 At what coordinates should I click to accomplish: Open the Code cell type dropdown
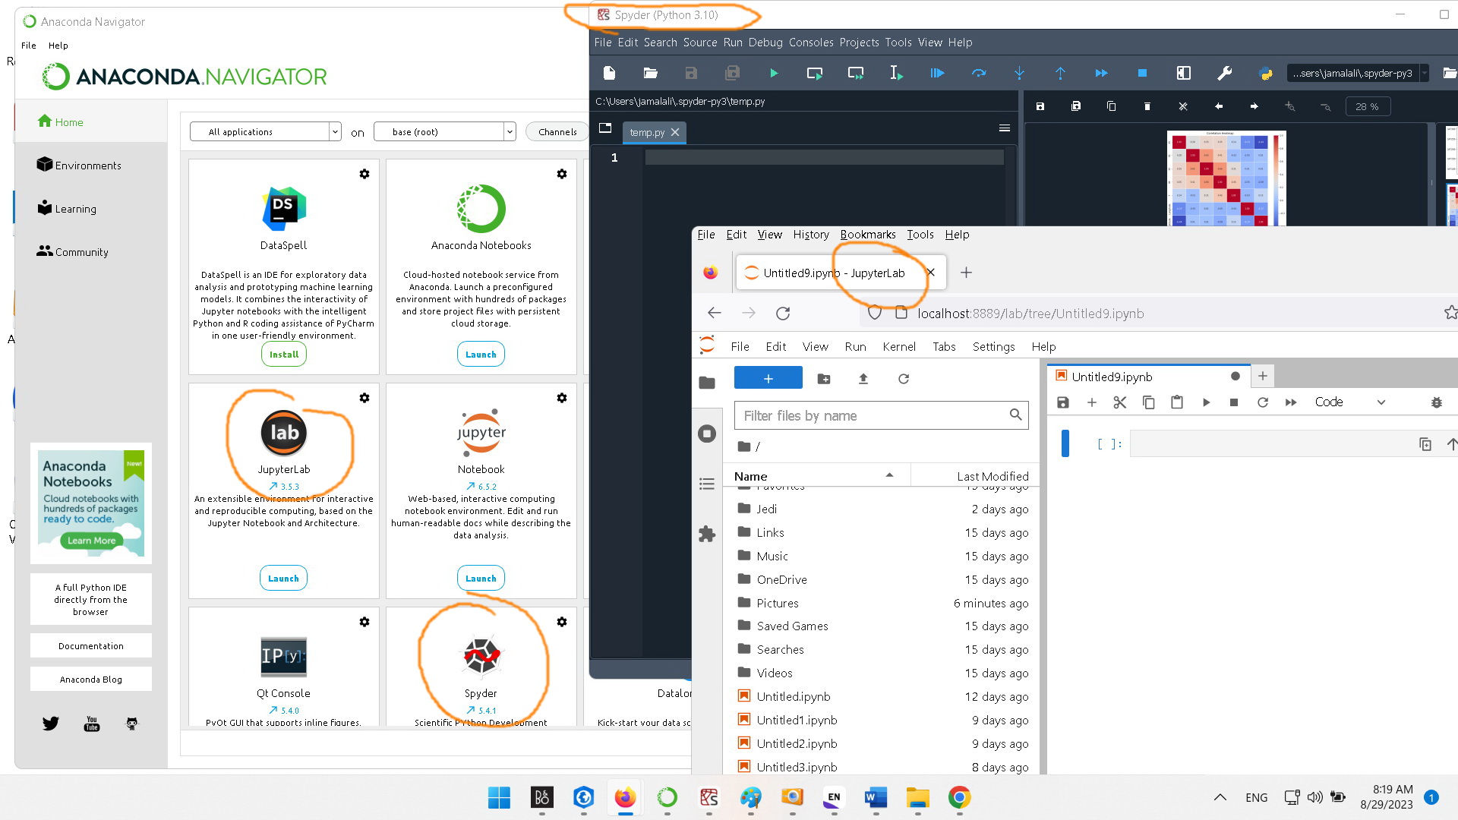[1349, 402]
